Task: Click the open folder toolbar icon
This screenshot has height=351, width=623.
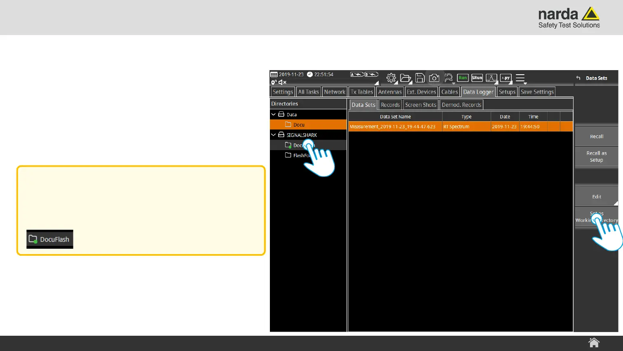Action: coord(405,78)
